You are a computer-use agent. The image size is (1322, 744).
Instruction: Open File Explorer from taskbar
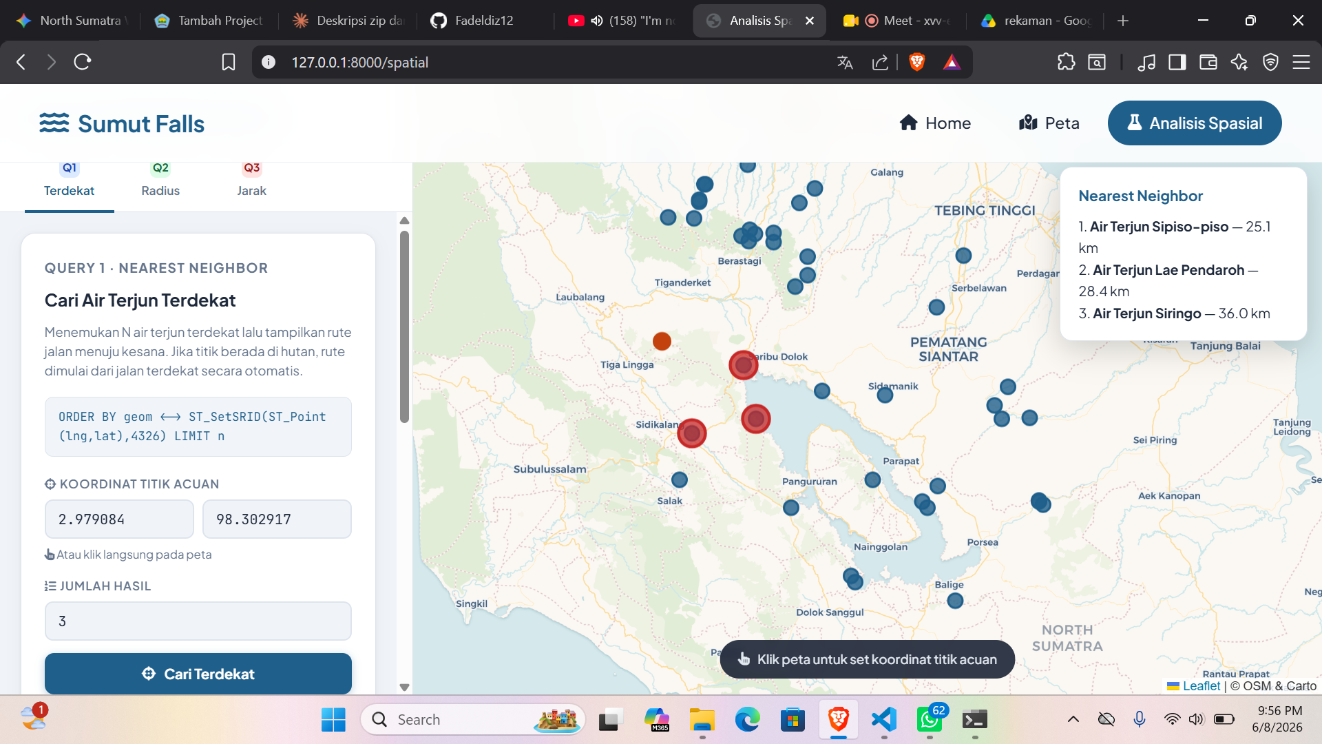(x=702, y=720)
